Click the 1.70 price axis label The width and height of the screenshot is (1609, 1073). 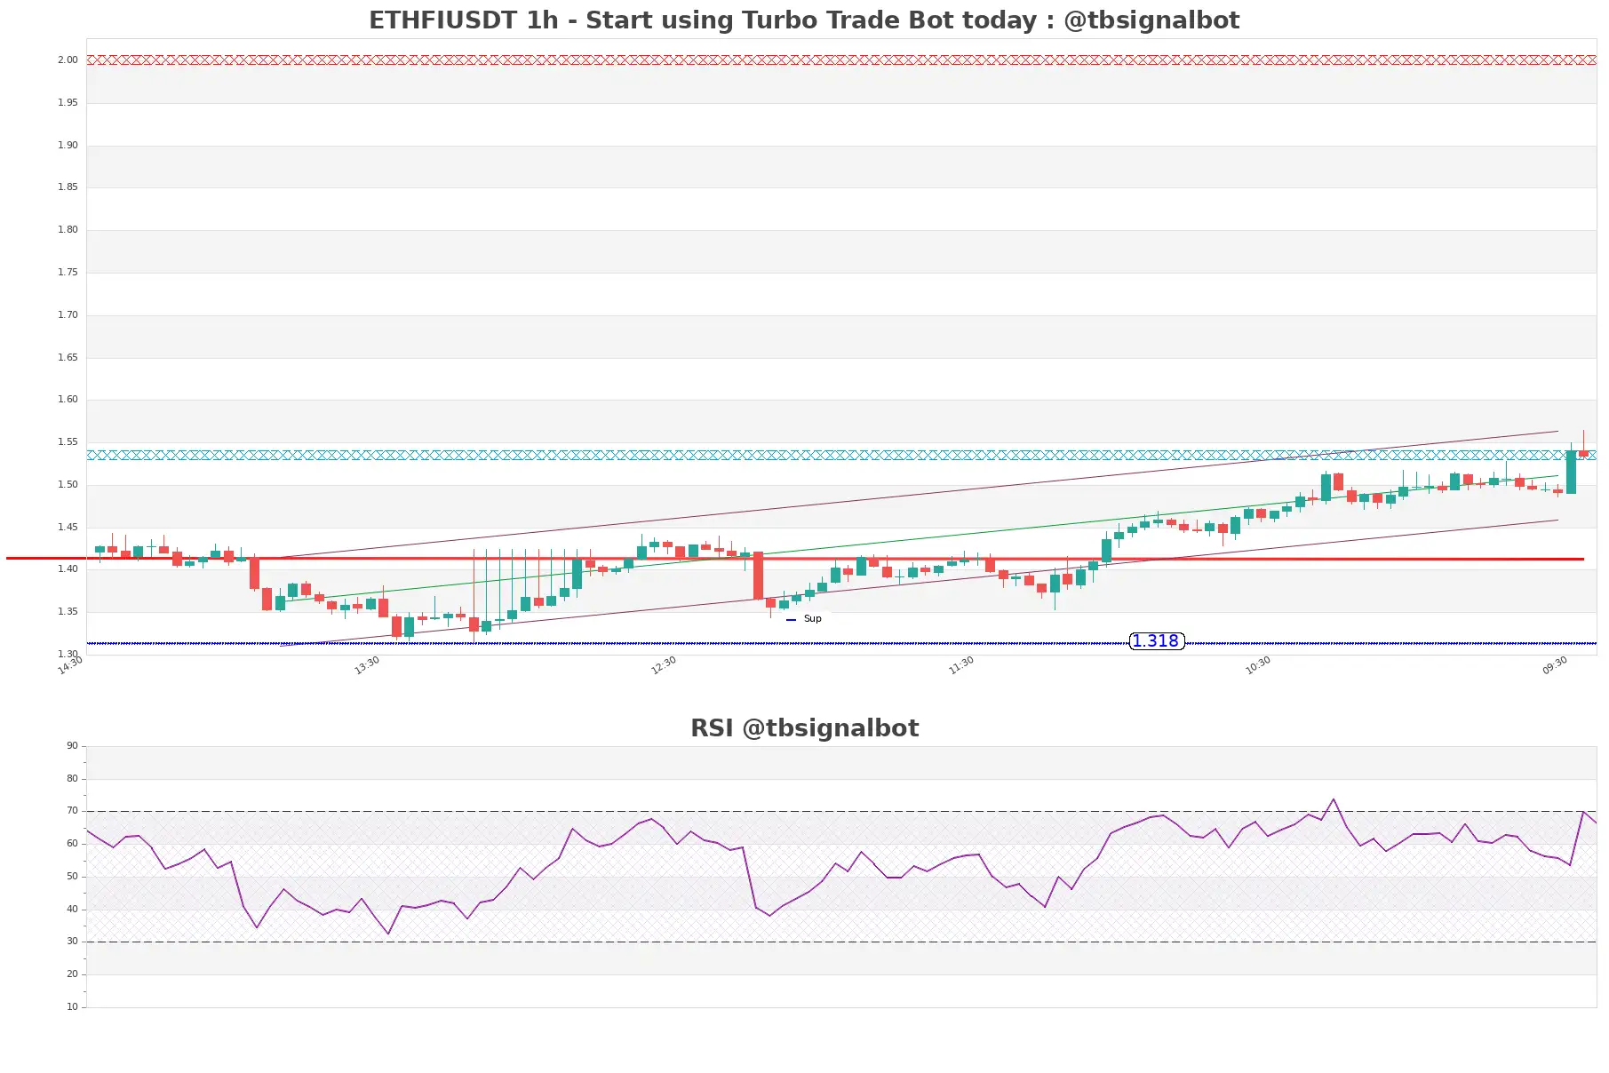pos(68,315)
